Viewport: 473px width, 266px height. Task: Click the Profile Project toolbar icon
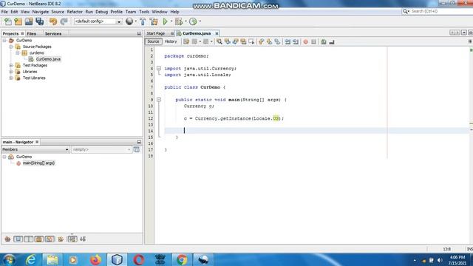pos(193,21)
